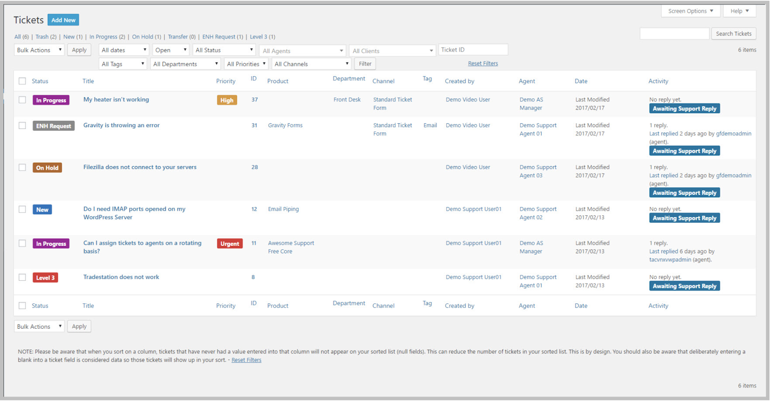Select the 'Tradestation does not work' ticket checkbox

pyautogui.click(x=22, y=277)
